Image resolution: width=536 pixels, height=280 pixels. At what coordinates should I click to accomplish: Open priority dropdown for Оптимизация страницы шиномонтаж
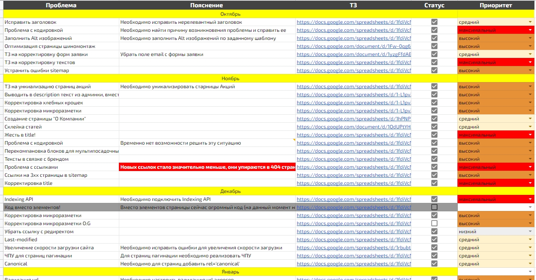point(530,46)
